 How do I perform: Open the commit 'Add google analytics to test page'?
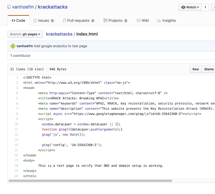coord(60,46)
